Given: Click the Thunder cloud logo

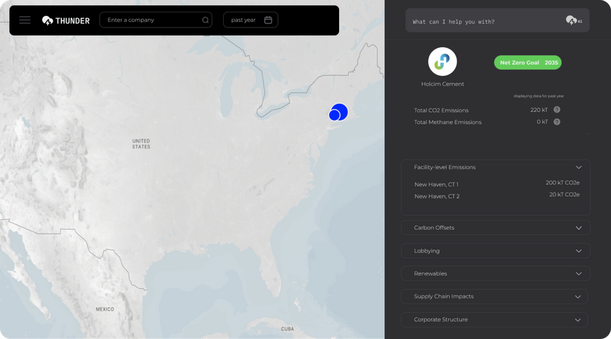Looking at the screenshot, I should 48,21.
